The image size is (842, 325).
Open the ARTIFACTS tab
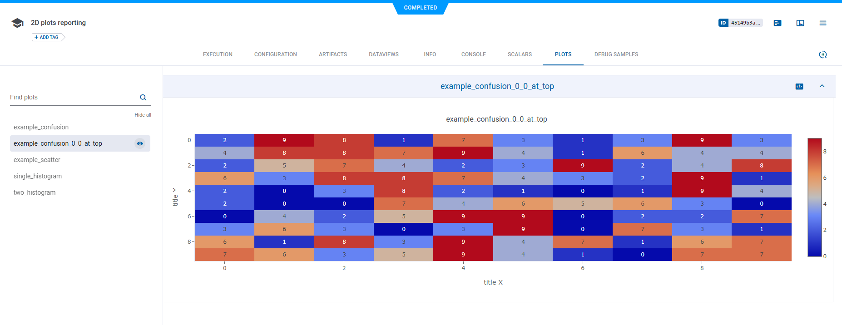pyautogui.click(x=332, y=54)
